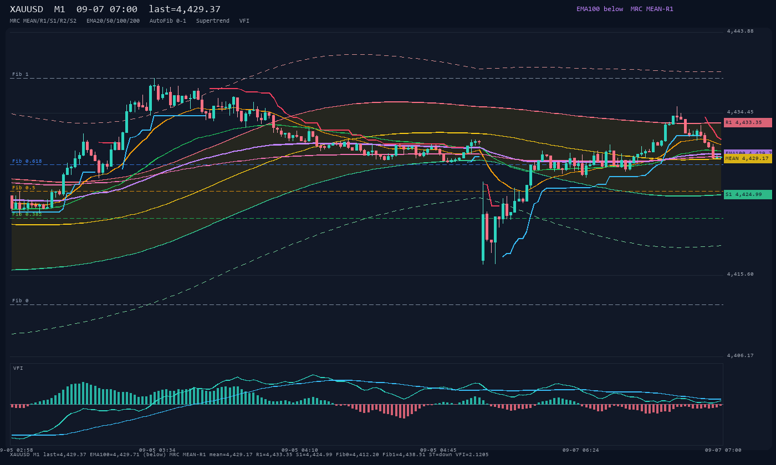Click the 09-07 06:24 time axis label
The height and width of the screenshot is (465, 776).
pos(581,450)
